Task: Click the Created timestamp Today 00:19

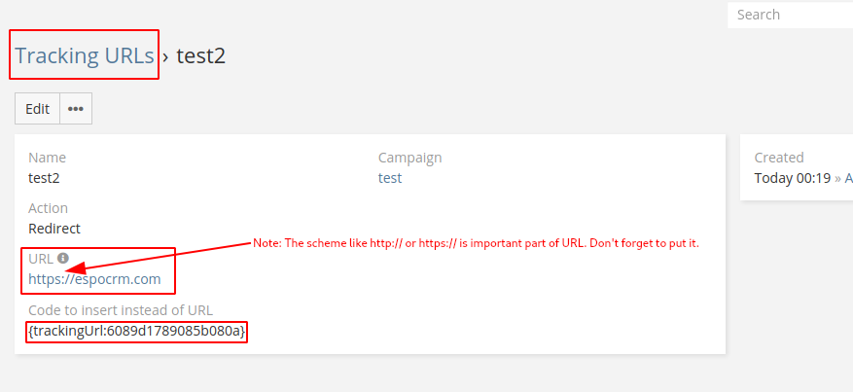Action: [x=792, y=178]
